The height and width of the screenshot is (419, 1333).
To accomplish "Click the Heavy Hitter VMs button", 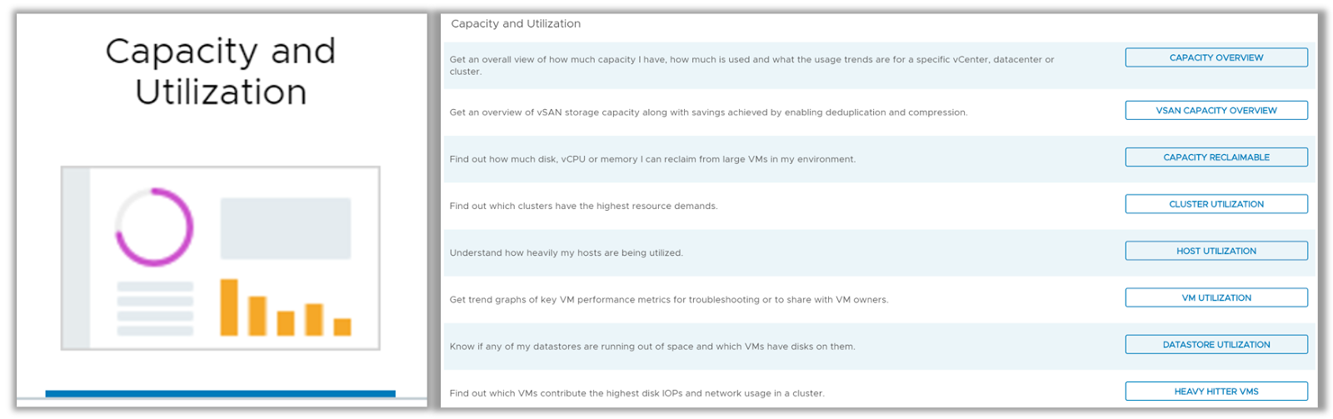I will 1216,392.
